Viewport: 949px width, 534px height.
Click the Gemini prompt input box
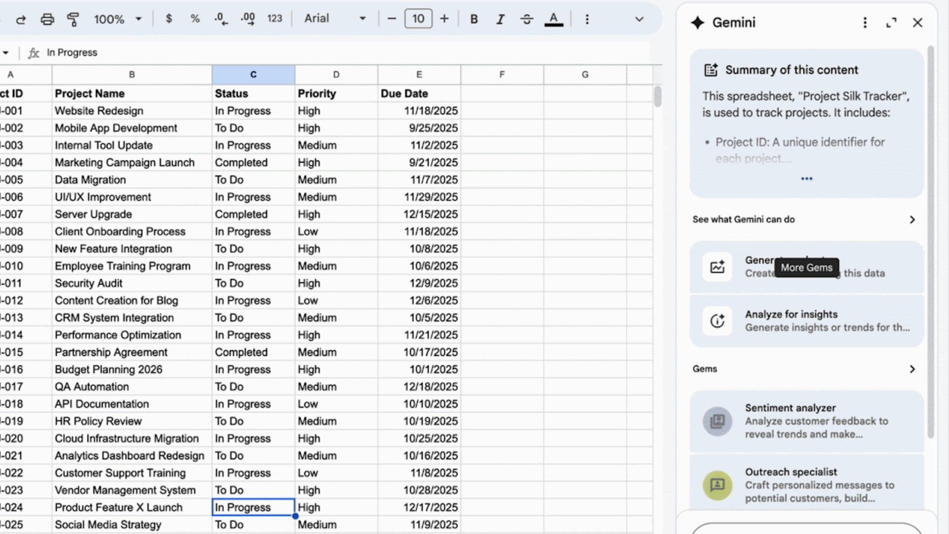point(807,528)
